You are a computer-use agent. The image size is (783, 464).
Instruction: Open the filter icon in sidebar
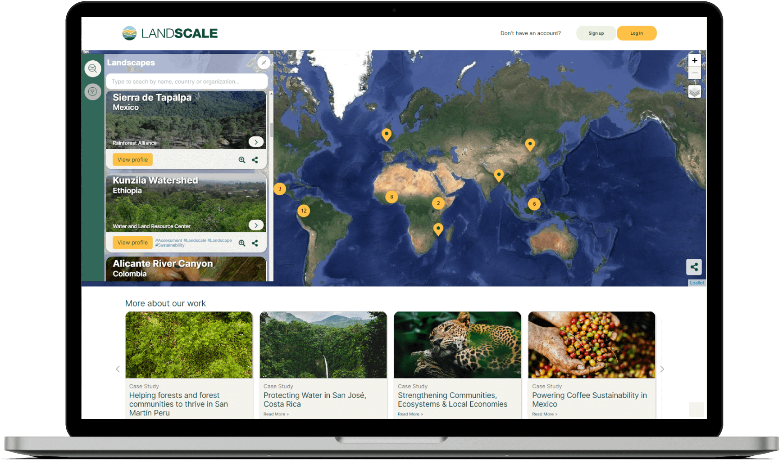point(93,92)
